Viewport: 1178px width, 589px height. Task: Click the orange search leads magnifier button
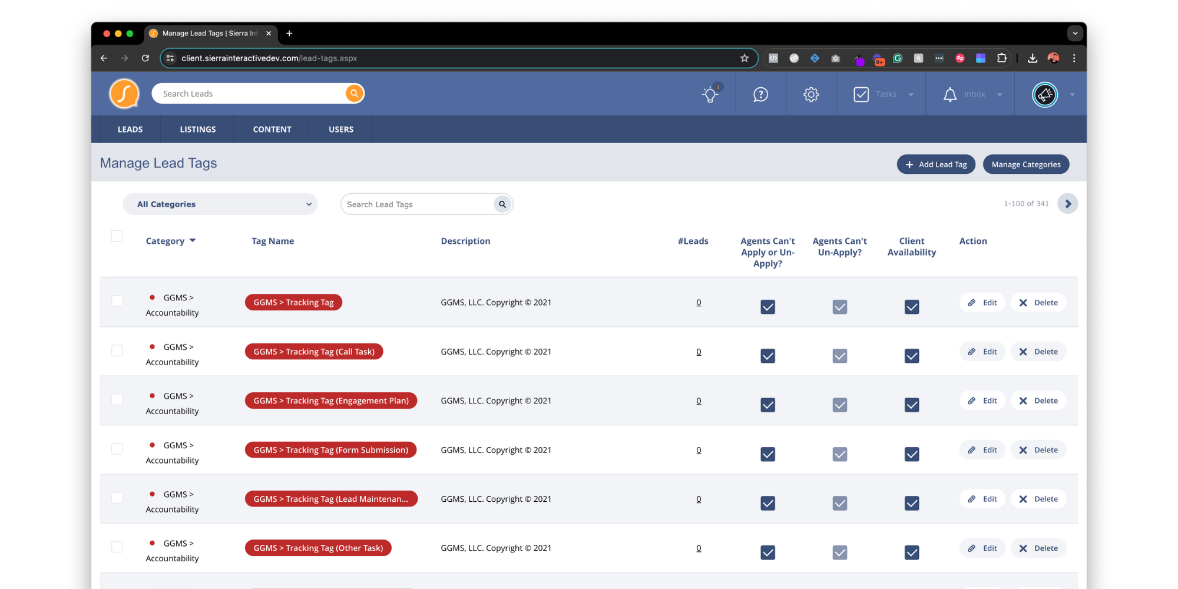point(354,94)
